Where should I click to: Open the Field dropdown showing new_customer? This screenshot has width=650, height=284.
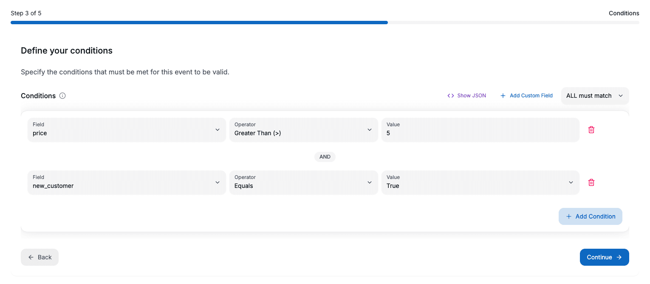click(127, 182)
